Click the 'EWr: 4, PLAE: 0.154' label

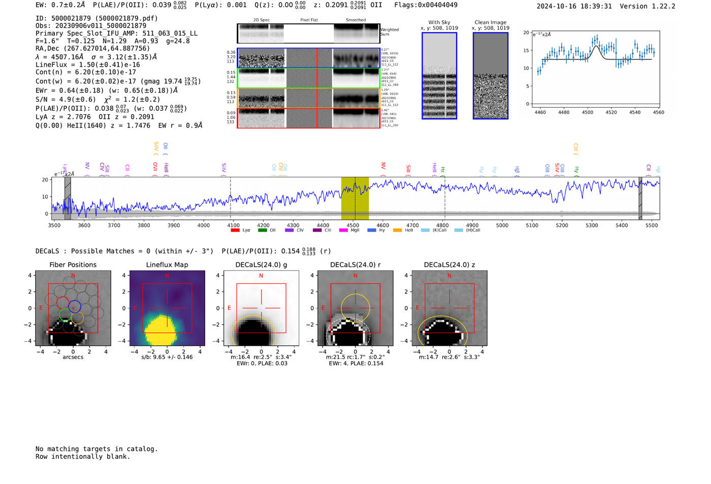355,364
